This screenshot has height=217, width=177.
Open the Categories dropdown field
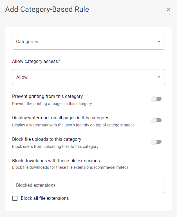pos(84,42)
